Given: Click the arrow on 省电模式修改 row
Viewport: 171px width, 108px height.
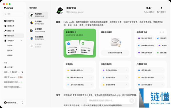Looking at the screenshot, I should tap(127, 85).
